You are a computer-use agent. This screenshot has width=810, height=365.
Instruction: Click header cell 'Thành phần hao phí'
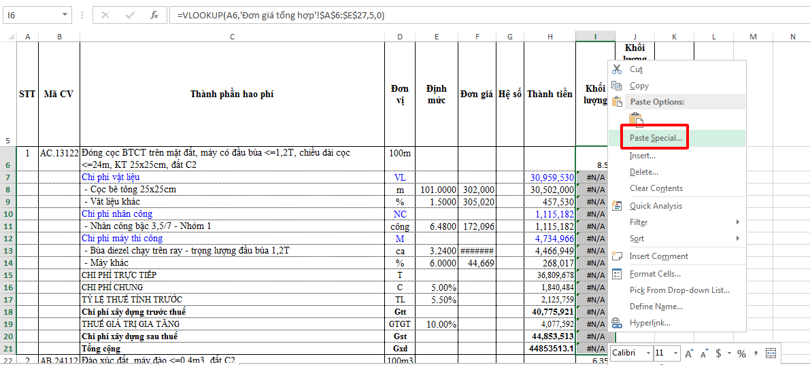pyautogui.click(x=232, y=94)
